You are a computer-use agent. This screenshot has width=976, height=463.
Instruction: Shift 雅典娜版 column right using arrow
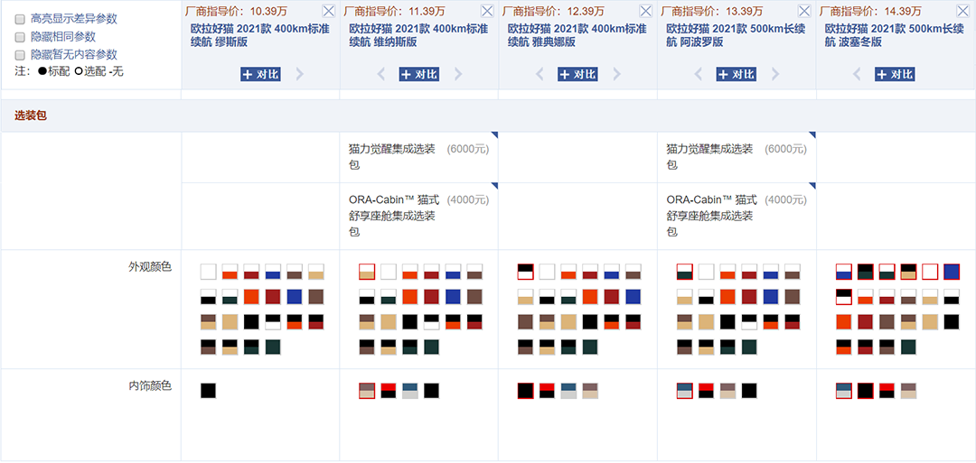pyautogui.click(x=617, y=74)
